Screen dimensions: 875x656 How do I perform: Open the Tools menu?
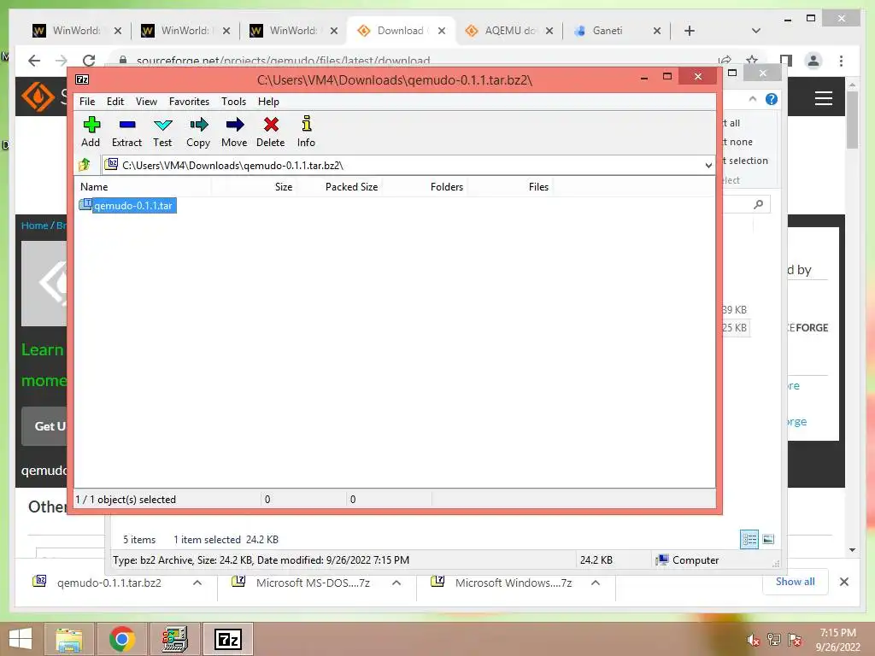(233, 102)
